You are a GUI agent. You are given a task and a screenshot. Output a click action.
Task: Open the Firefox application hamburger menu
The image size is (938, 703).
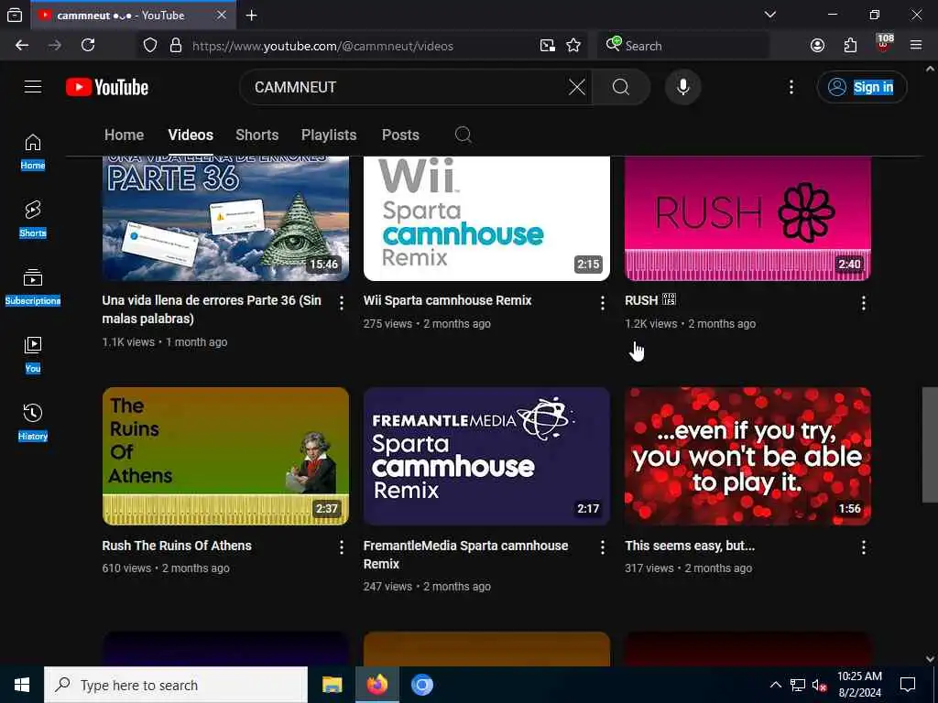coord(916,46)
